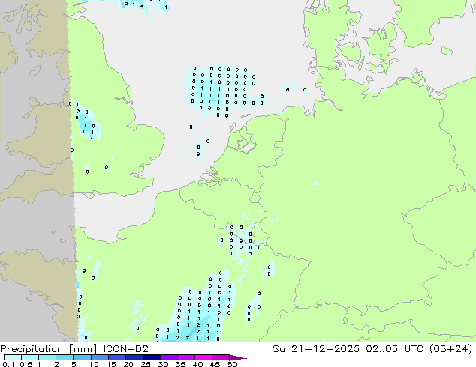Viewport: 476px width, 367px height.
Task: Click the 'Precipitation [mm]' title text
Action: [x=49, y=349]
